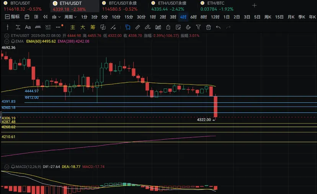Click the 大 indicator button
The height and width of the screenshot is (194, 317).
pos(83,27)
